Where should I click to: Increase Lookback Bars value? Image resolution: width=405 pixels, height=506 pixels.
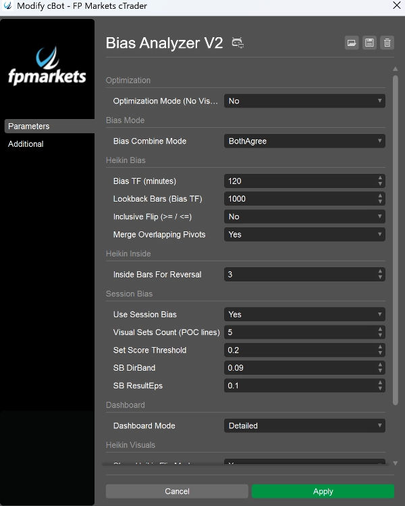(380, 196)
